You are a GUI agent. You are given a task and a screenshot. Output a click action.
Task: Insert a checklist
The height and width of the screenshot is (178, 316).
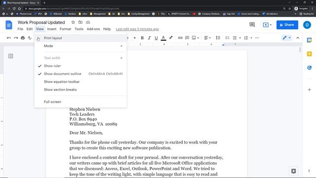coord(227,38)
